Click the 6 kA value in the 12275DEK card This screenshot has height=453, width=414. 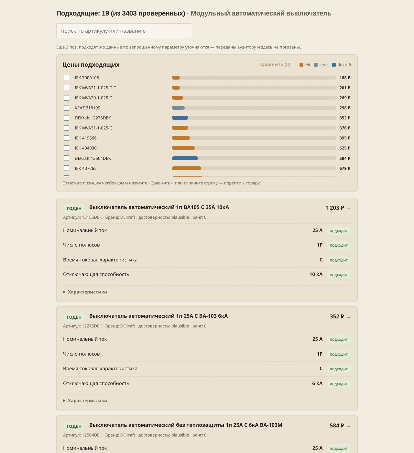[317, 383]
